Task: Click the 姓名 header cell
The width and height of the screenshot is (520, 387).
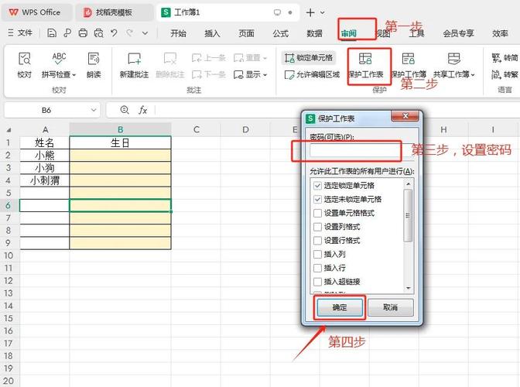Action: [x=45, y=143]
